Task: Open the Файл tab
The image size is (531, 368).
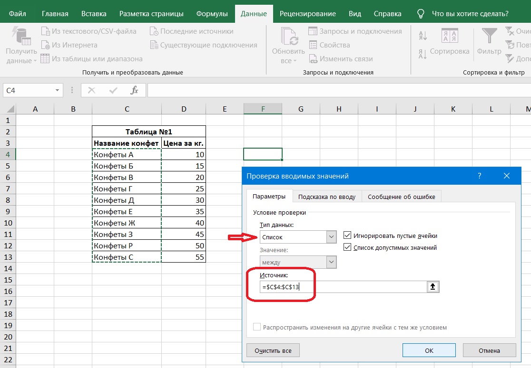Action: pos(17,13)
